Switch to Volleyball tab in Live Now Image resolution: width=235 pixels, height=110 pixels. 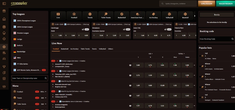102,49
